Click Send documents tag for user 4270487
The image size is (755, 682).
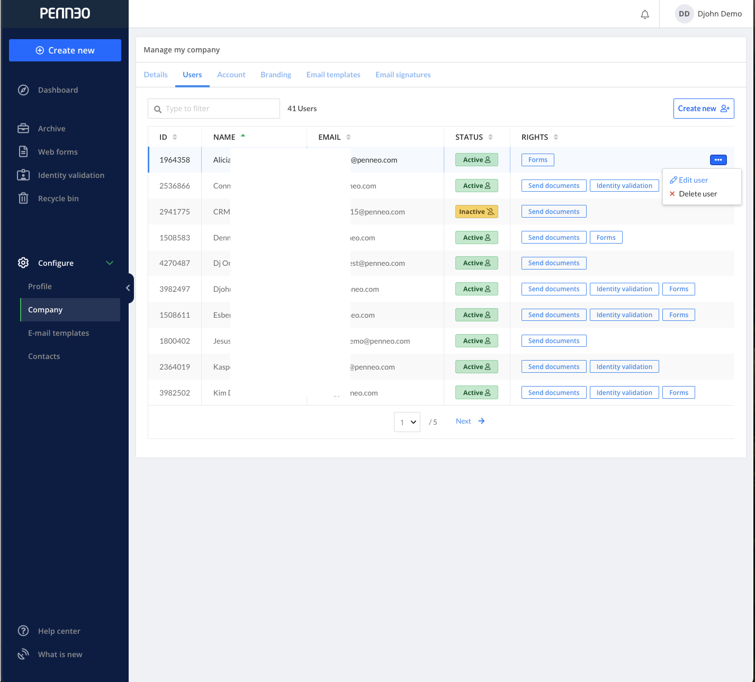tap(554, 263)
